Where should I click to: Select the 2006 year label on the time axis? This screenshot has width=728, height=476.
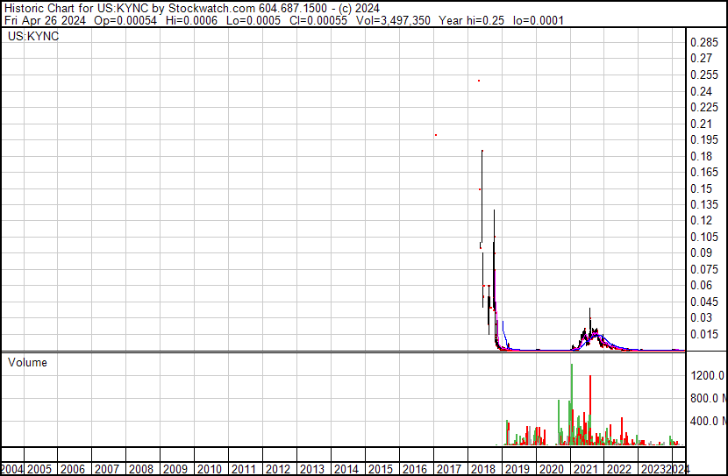pos(74,469)
